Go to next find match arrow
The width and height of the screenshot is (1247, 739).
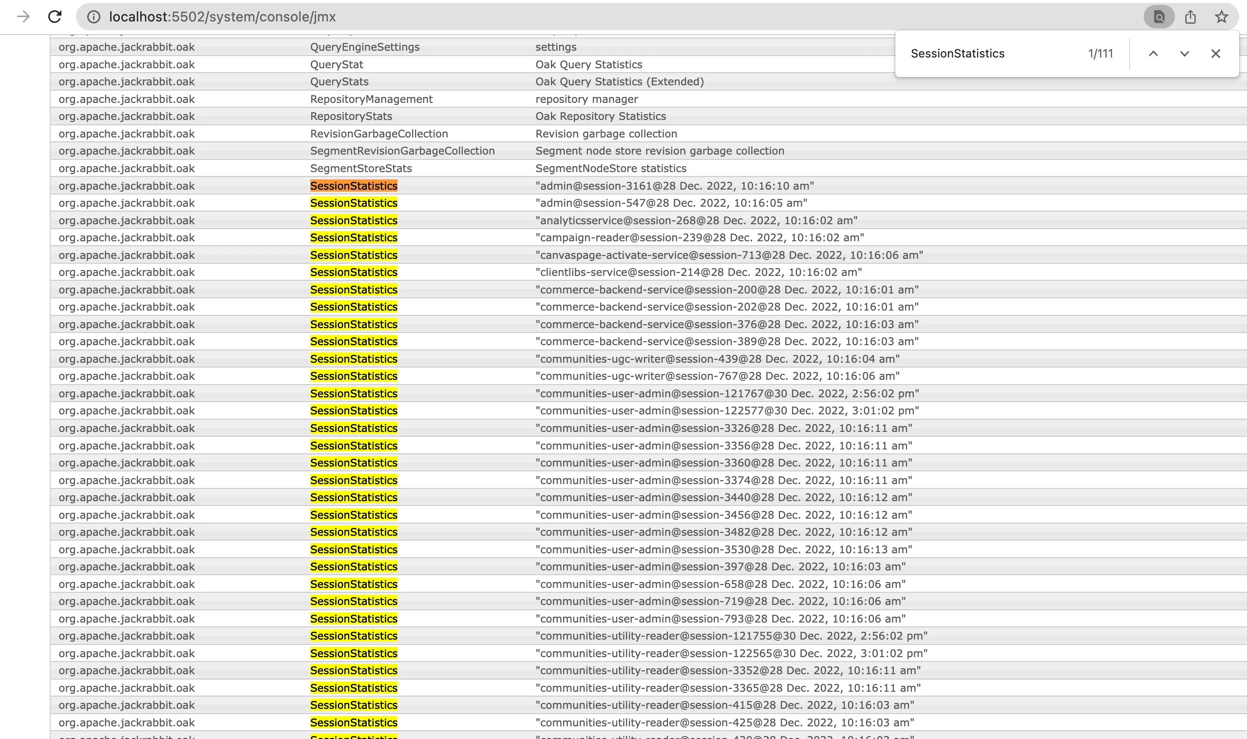(x=1184, y=54)
